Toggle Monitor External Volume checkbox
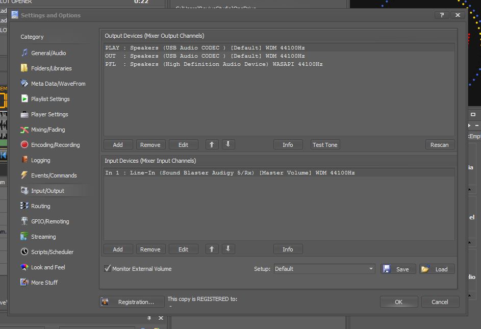 pyautogui.click(x=108, y=269)
